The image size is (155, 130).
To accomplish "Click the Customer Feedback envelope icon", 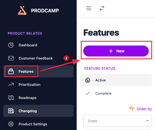I will click(x=11, y=58).
